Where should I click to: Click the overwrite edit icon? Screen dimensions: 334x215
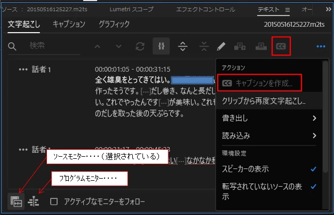point(261,47)
